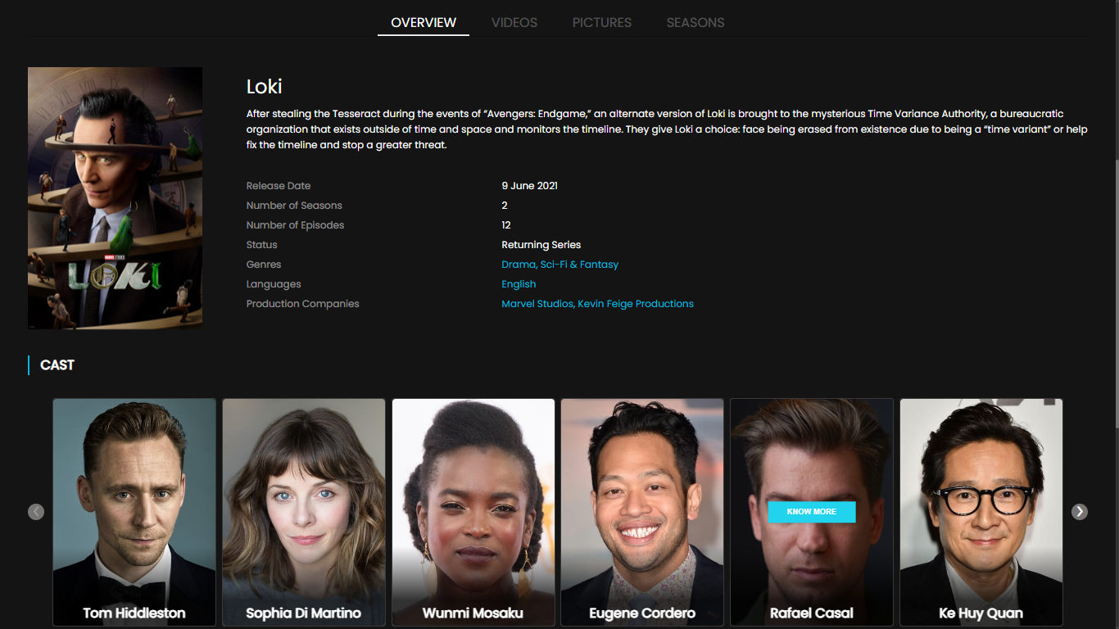Click the Number of Seasons label
This screenshot has width=1119, height=629.
pos(294,206)
